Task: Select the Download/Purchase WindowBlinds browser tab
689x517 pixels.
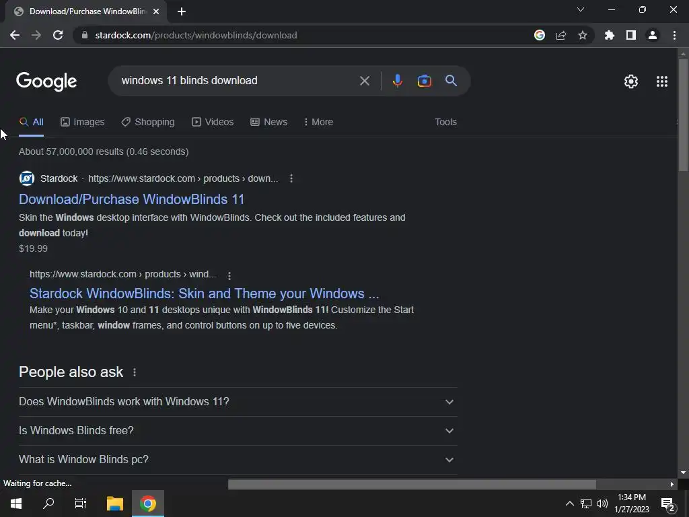Action: point(85,11)
